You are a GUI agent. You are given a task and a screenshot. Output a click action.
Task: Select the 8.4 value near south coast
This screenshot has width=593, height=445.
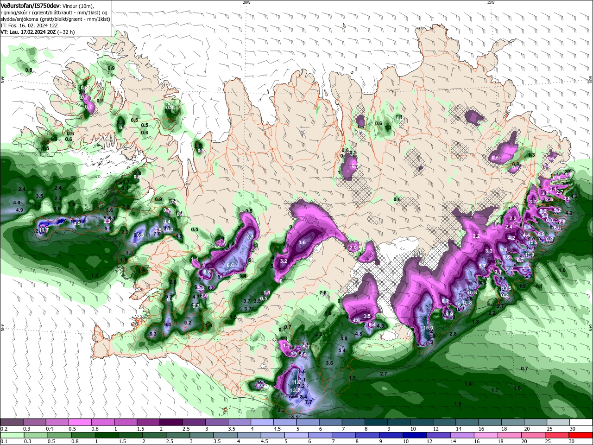click(304, 397)
